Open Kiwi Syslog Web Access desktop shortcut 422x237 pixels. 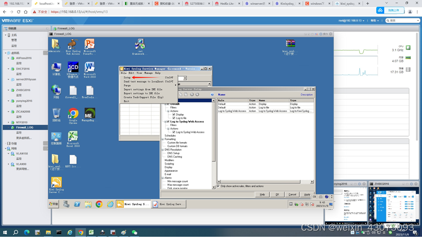point(73,47)
